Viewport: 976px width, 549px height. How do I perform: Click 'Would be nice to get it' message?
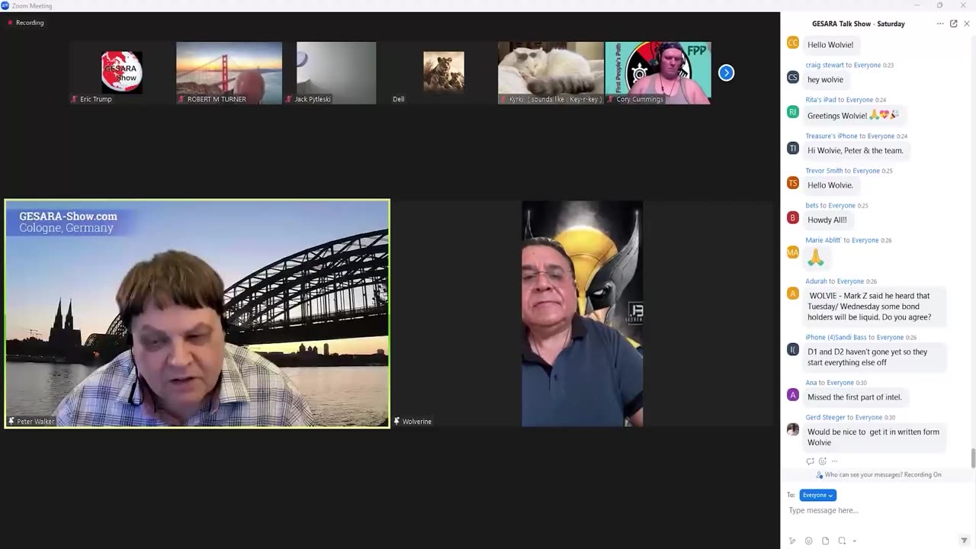tap(874, 437)
